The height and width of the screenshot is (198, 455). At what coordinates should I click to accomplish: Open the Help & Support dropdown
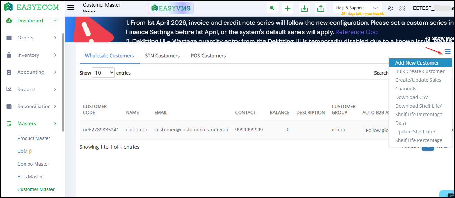[357, 8]
